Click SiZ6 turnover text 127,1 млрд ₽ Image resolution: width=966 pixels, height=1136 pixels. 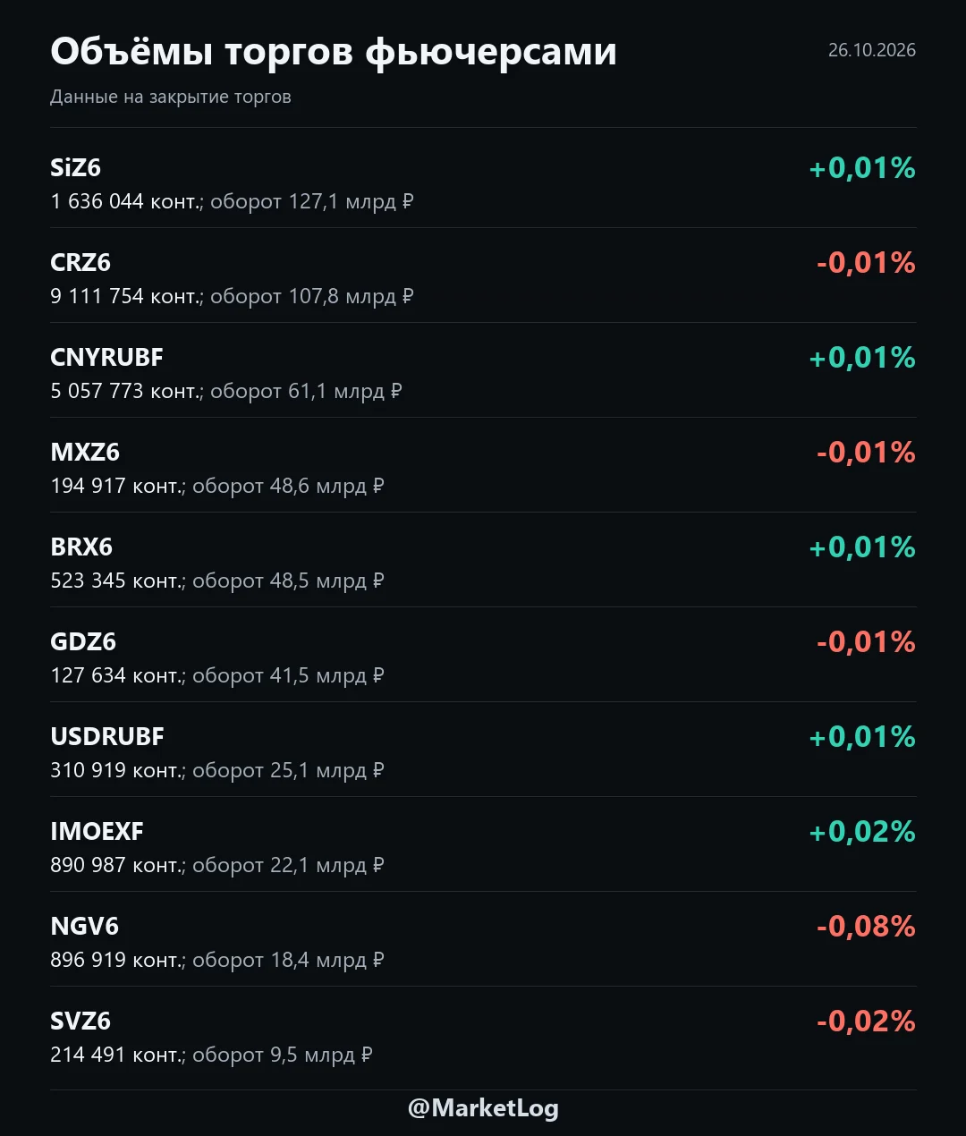[x=351, y=202]
